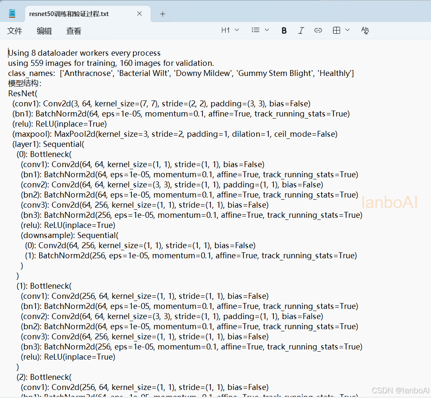Click the line 'Using 8 dataloader workers every process'
This screenshot has width=431, height=398.
(85, 53)
